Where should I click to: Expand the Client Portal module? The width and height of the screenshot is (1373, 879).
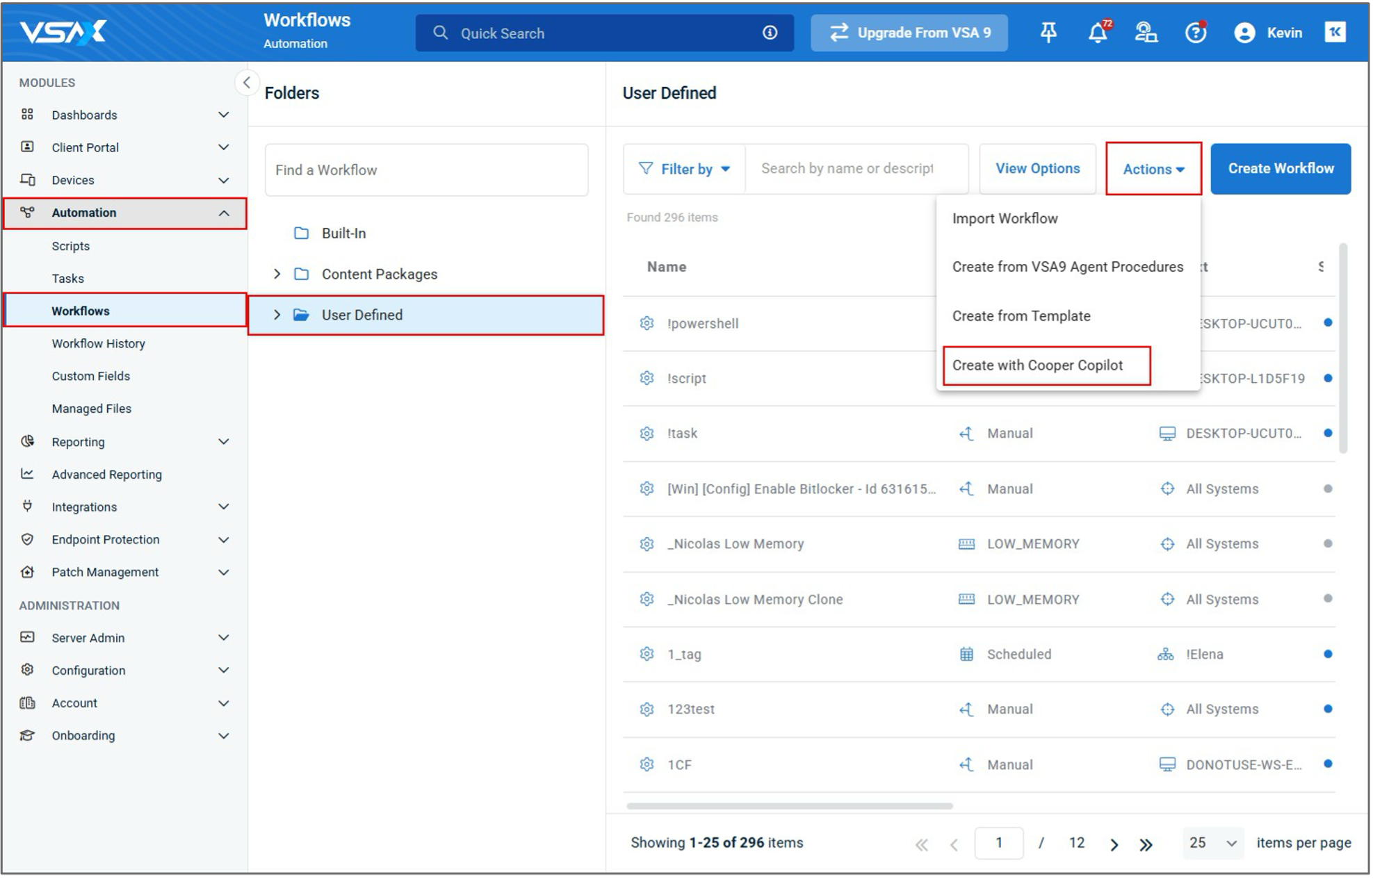point(224,147)
